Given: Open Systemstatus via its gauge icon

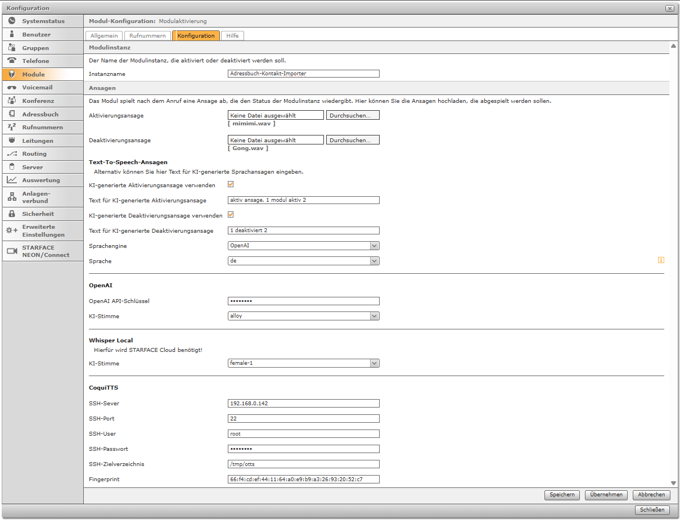Looking at the screenshot, I should (12, 21).
